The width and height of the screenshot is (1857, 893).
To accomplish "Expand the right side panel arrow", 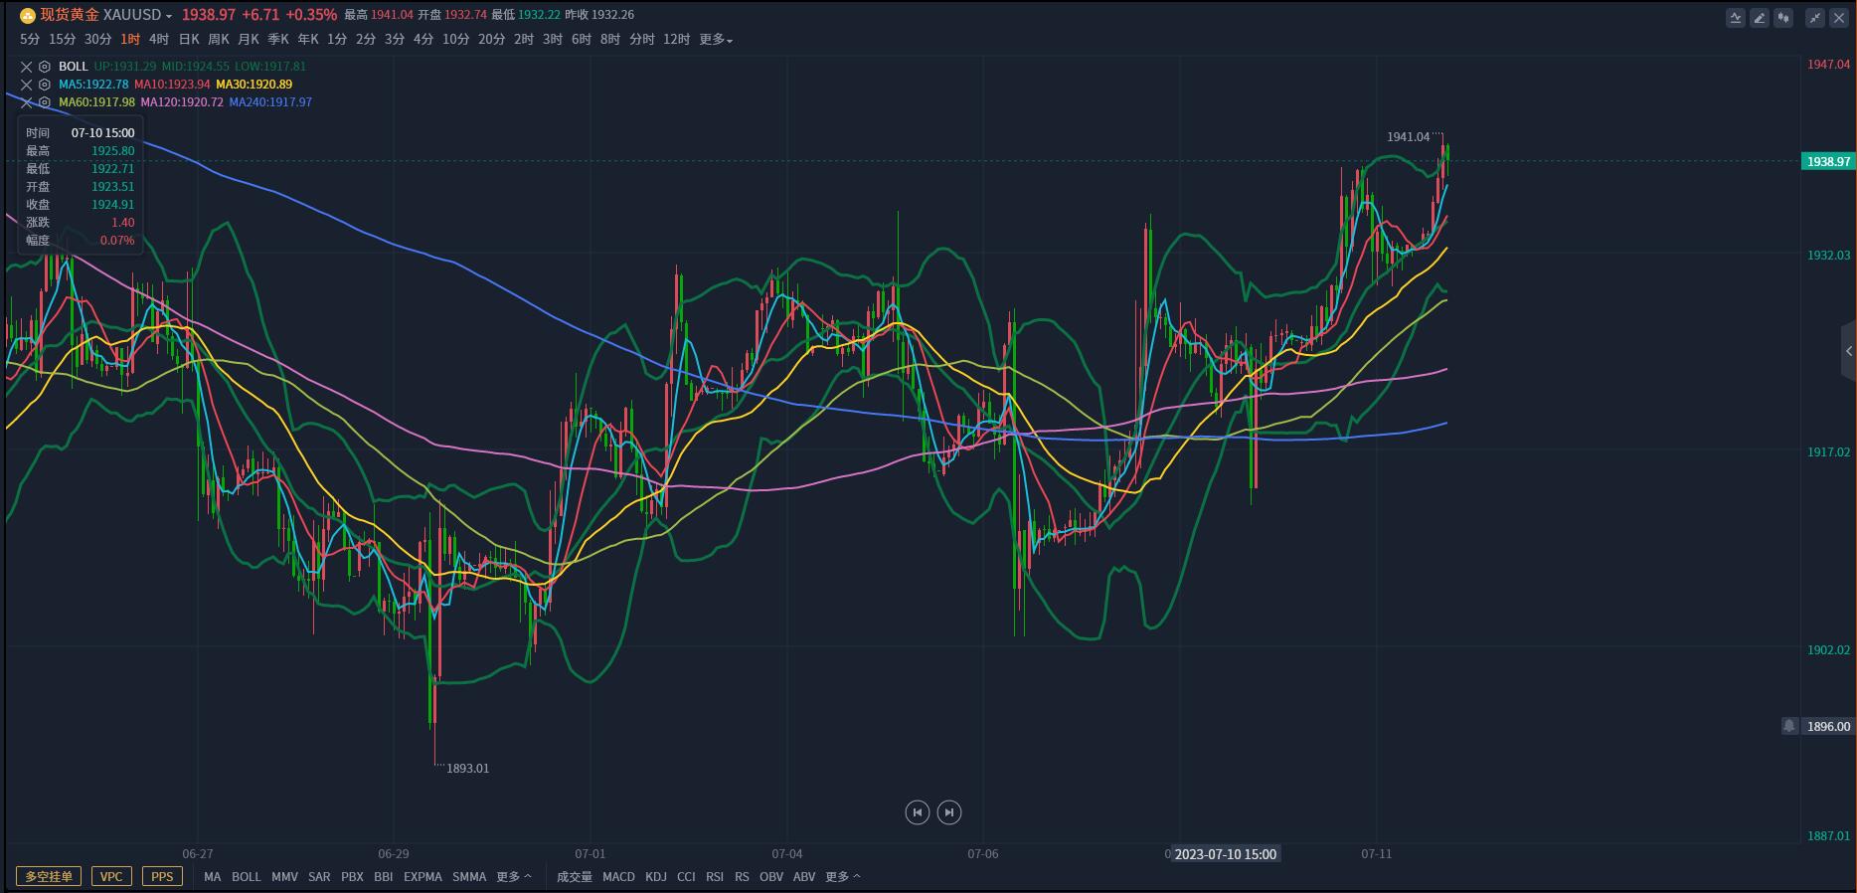I will coord(1848,351).
